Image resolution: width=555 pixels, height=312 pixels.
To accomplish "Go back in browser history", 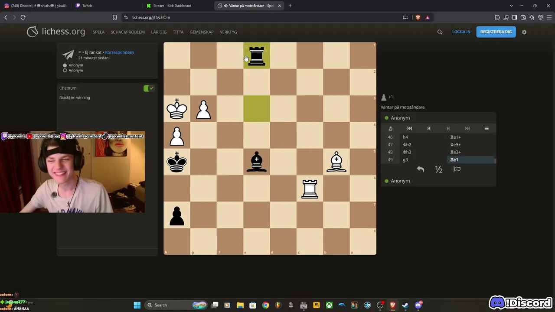I will click(x=6, y=17).
